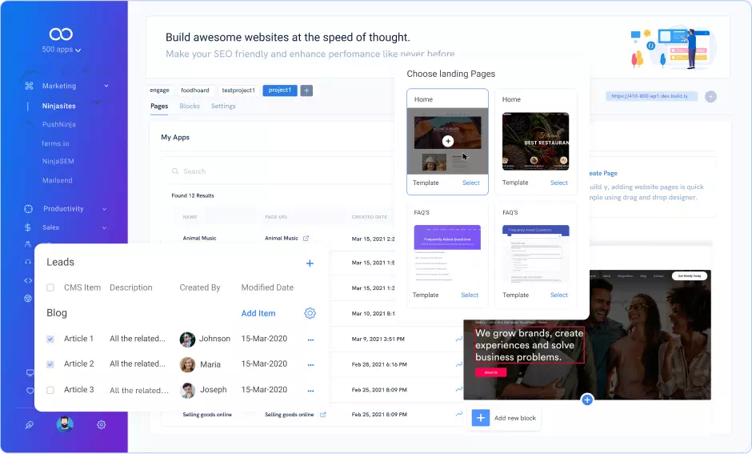Open external link icon next to Animal Music URL
Image resolution: width=752 pixels, height=454 pixels.
[x=306, y=238]
